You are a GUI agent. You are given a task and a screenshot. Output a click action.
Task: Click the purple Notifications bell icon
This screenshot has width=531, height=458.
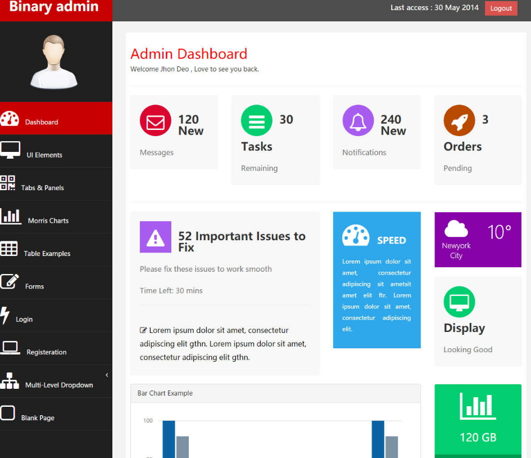coord(358,121)
